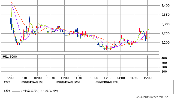Click the 9,400 price axis label
Viewport: 174px width, 98px height.
(x=166, y=5)
